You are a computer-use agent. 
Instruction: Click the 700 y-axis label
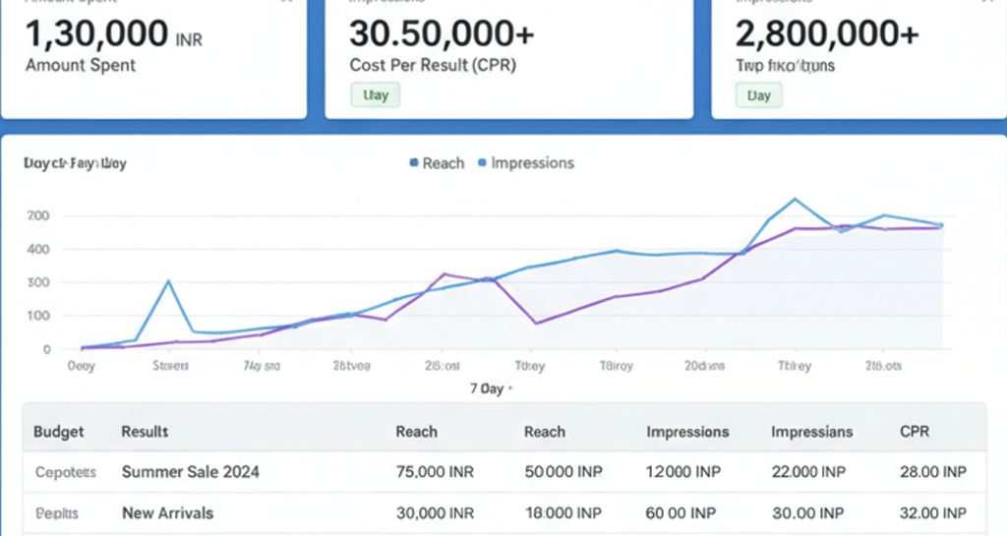coord(38,215)
